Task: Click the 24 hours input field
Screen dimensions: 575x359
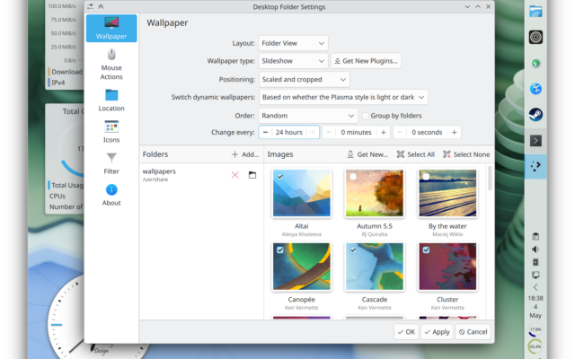Action: point(289,132)
